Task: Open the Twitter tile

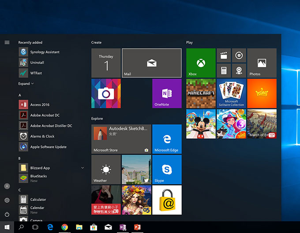Action: (x=136, y=170)
